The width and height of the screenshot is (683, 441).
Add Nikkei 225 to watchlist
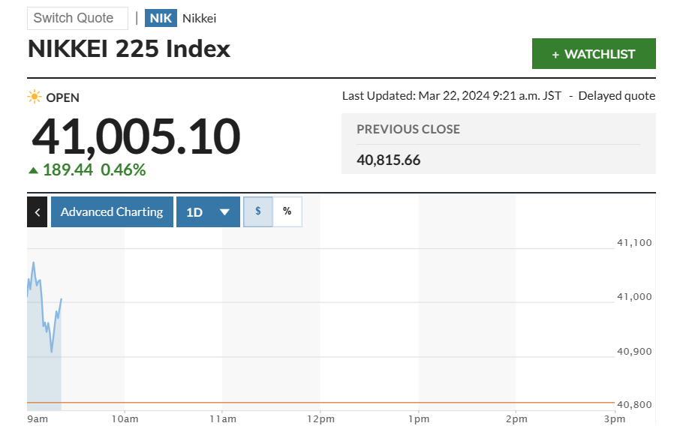pyautogui.click(x=594, y=54)
